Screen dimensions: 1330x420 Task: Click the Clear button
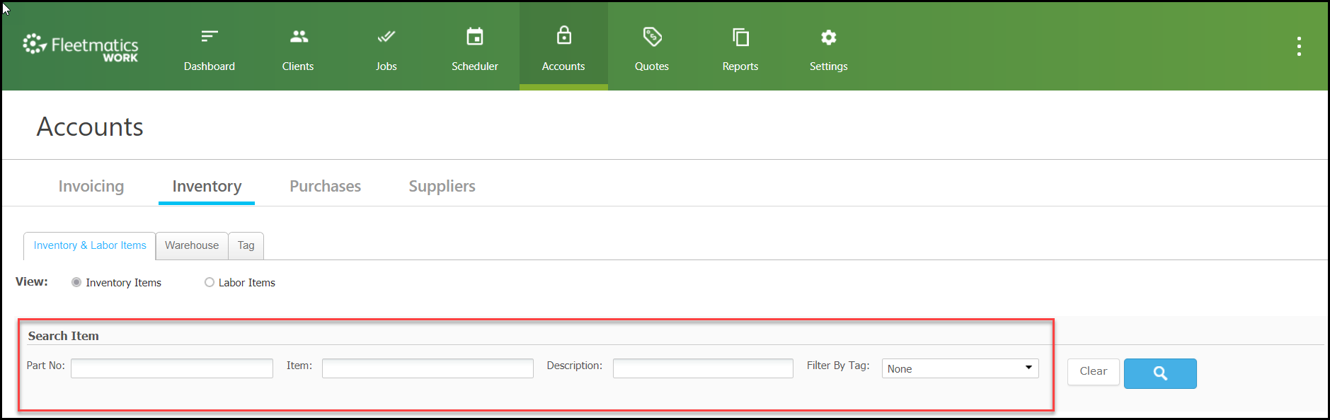1094,371
